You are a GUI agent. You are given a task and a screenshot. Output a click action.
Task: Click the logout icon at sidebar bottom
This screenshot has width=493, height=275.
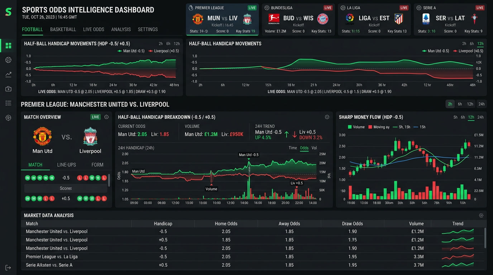[x=8, y=267]
